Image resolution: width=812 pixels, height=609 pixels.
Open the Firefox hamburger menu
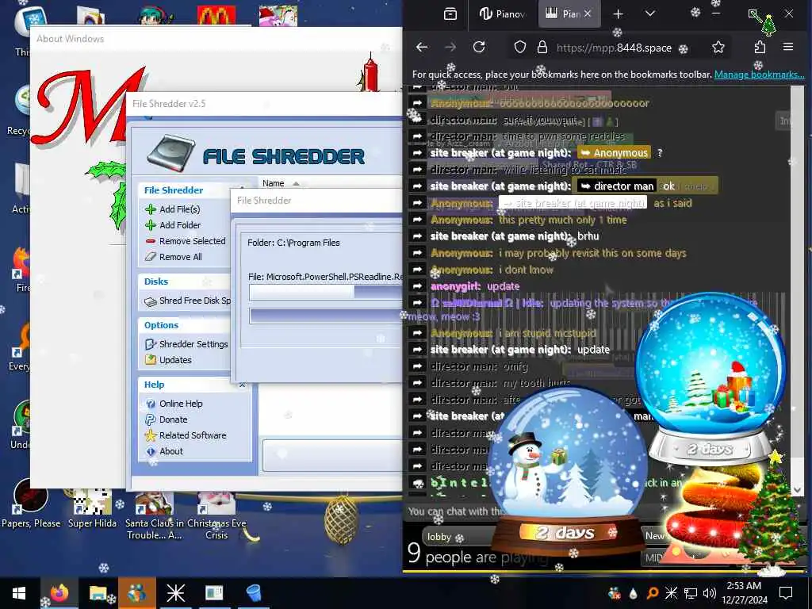(788, 48)
